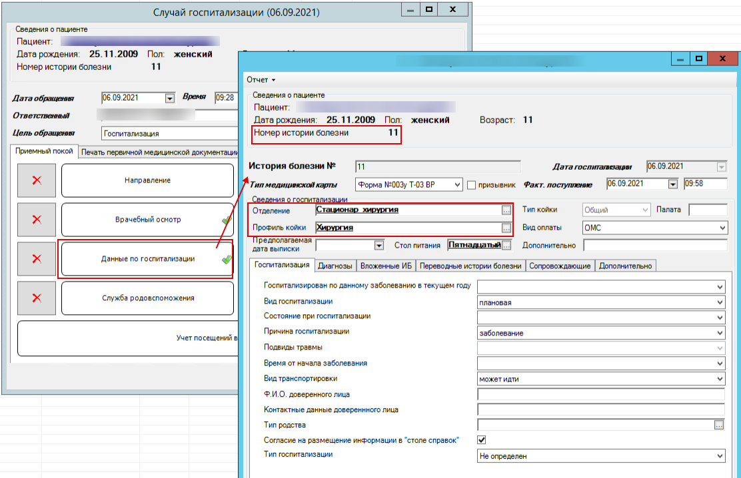
Task: Click the Палата input field
Action: [708, 210]
